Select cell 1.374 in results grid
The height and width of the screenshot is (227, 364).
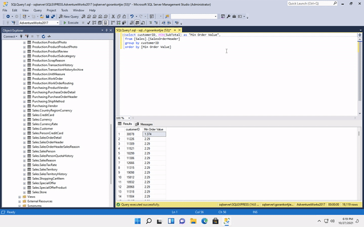[x=154, y=134]
